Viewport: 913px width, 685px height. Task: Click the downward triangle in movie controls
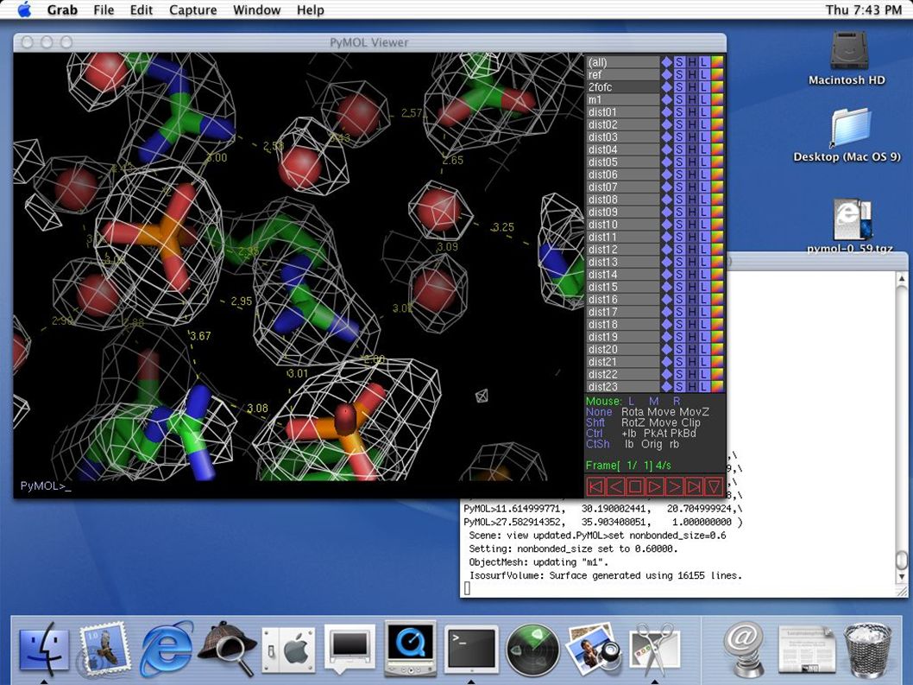coord(714,486)
